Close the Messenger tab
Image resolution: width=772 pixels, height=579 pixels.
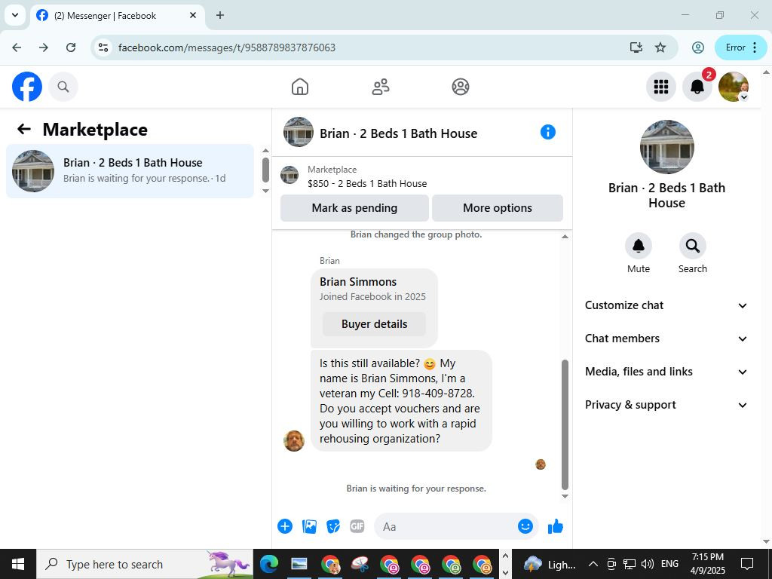(193, 15)
